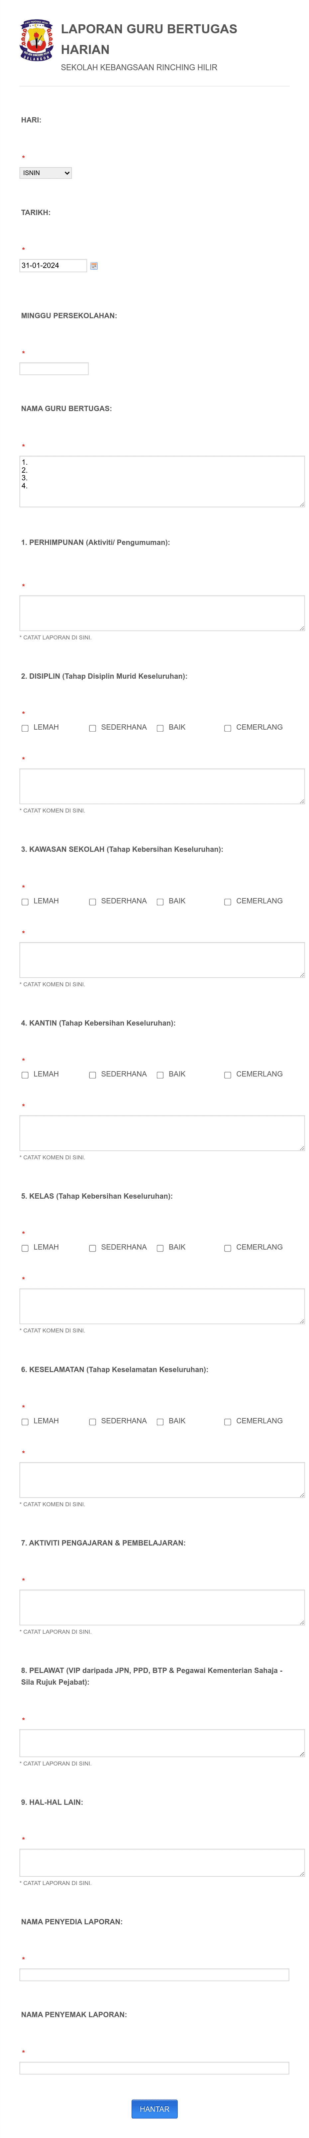Check LEMAH under KANTIN section
Screen dimensions: 309x2138
25,1075
